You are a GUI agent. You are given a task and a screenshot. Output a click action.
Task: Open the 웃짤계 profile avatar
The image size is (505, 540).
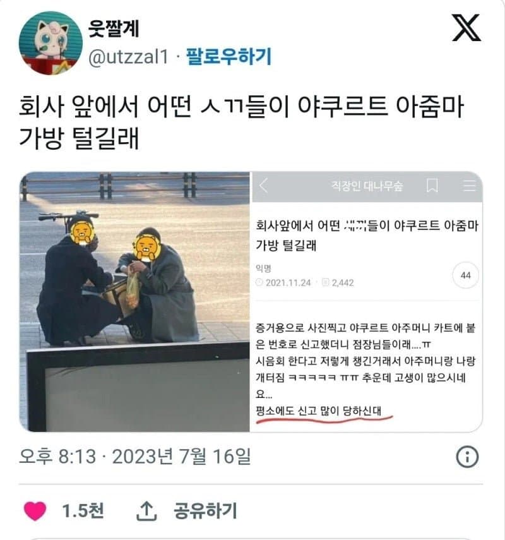50,43
